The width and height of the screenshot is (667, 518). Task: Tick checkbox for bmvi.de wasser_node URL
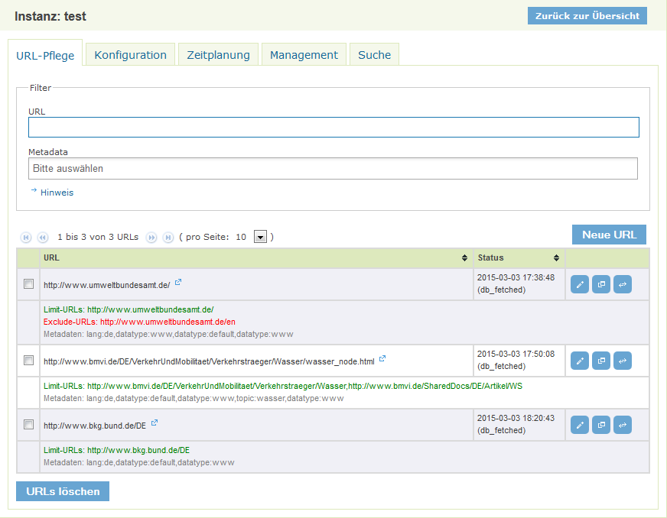(x=29, y=360)
